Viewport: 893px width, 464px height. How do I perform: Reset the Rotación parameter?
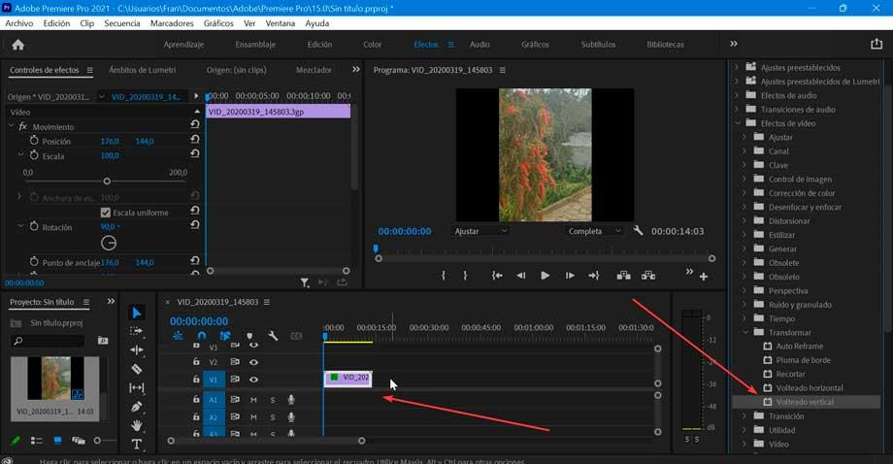click(195, 225)
